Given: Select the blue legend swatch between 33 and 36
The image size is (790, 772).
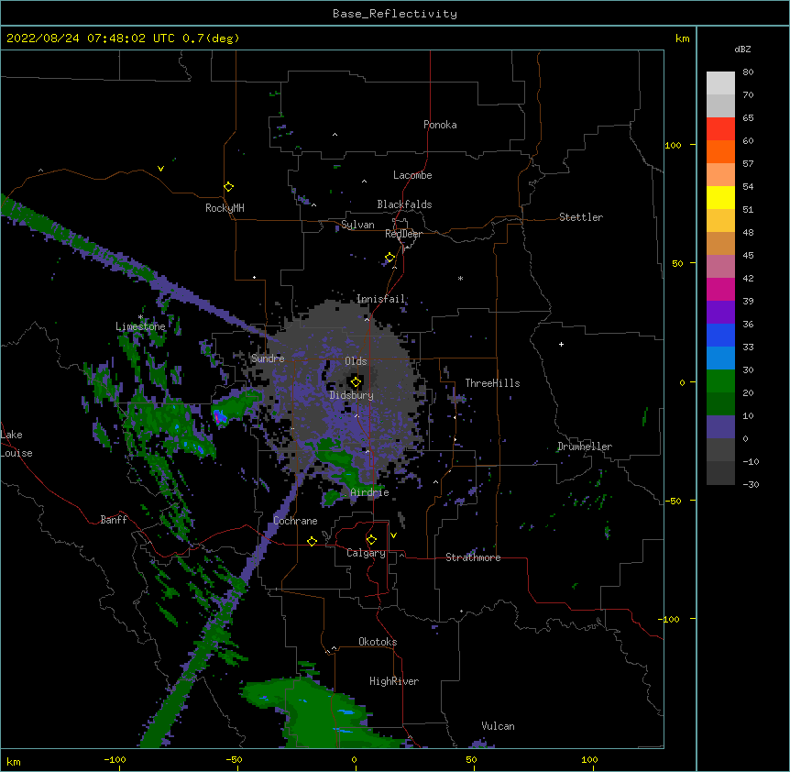Looking at the screenshot, I should [720, 335].
